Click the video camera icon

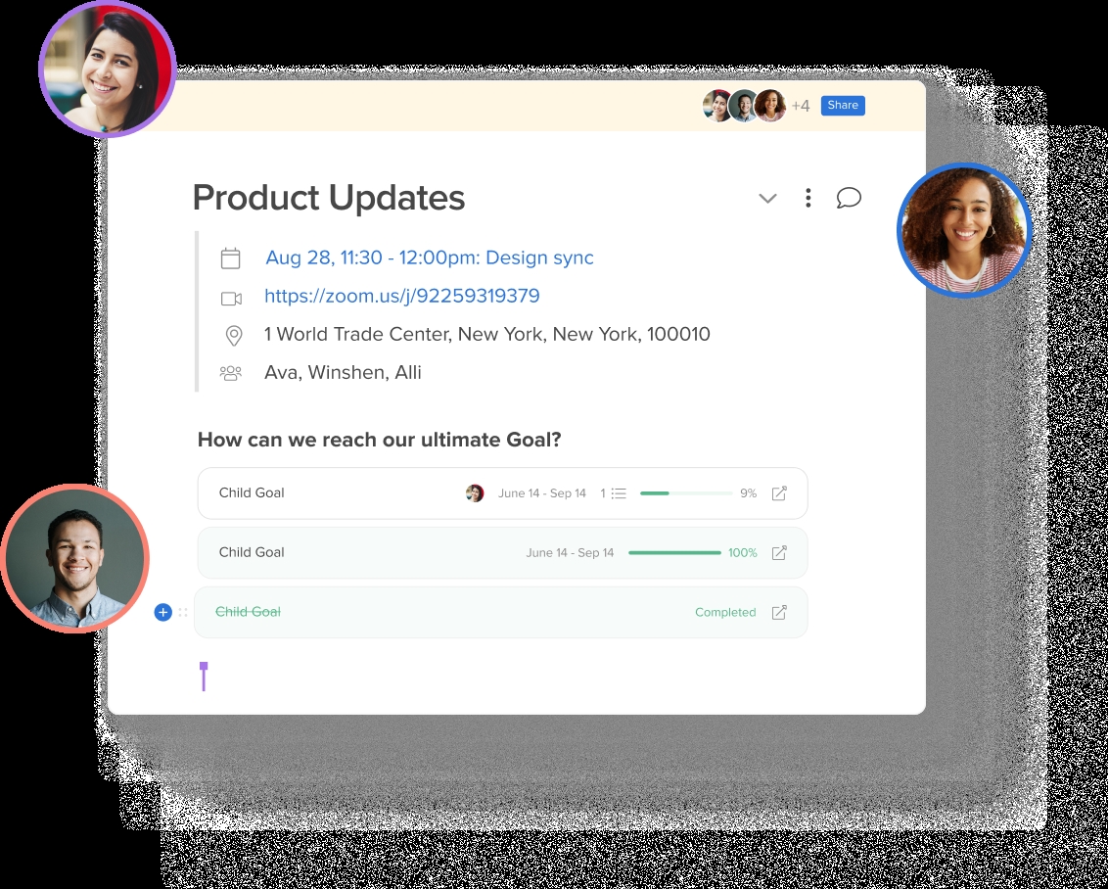click(x=231, y=298)
